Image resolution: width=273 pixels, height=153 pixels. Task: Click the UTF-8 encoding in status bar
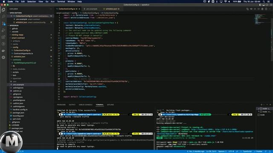coord(231,151)
